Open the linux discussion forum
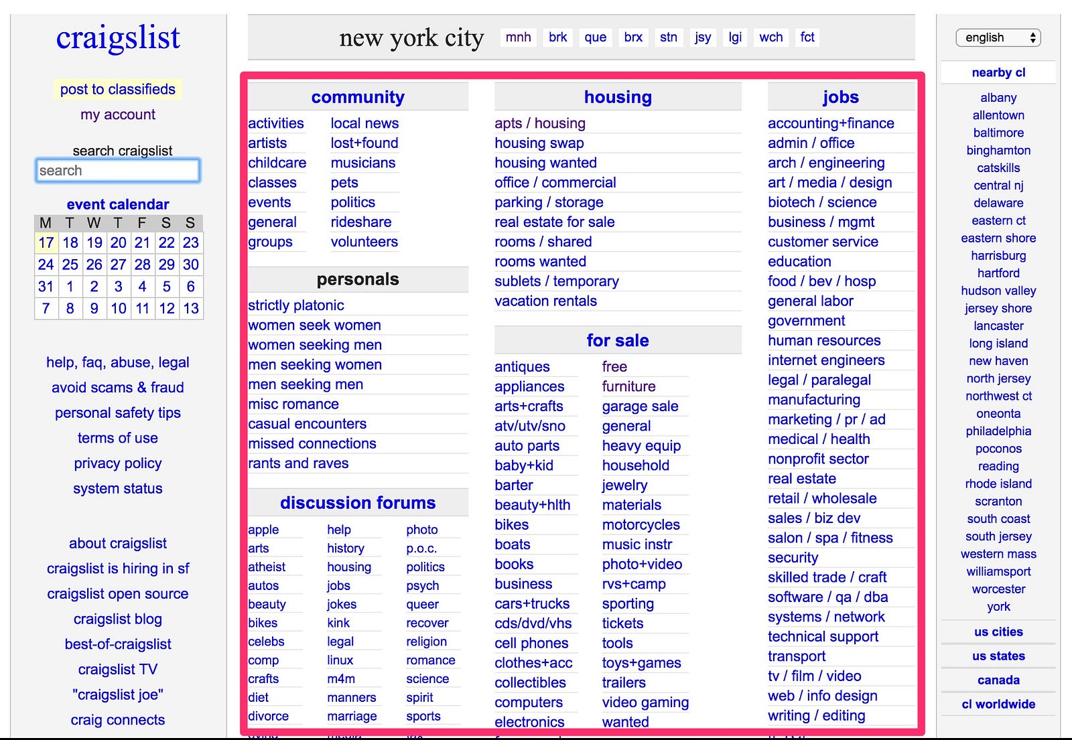 (340, 660)
